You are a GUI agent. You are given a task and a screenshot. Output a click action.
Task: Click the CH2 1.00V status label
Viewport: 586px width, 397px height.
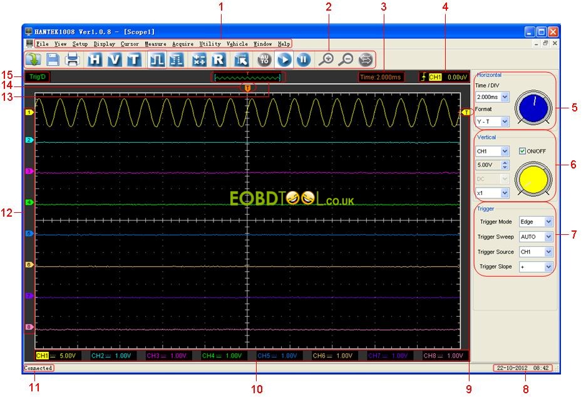click(x=111, y=356)
